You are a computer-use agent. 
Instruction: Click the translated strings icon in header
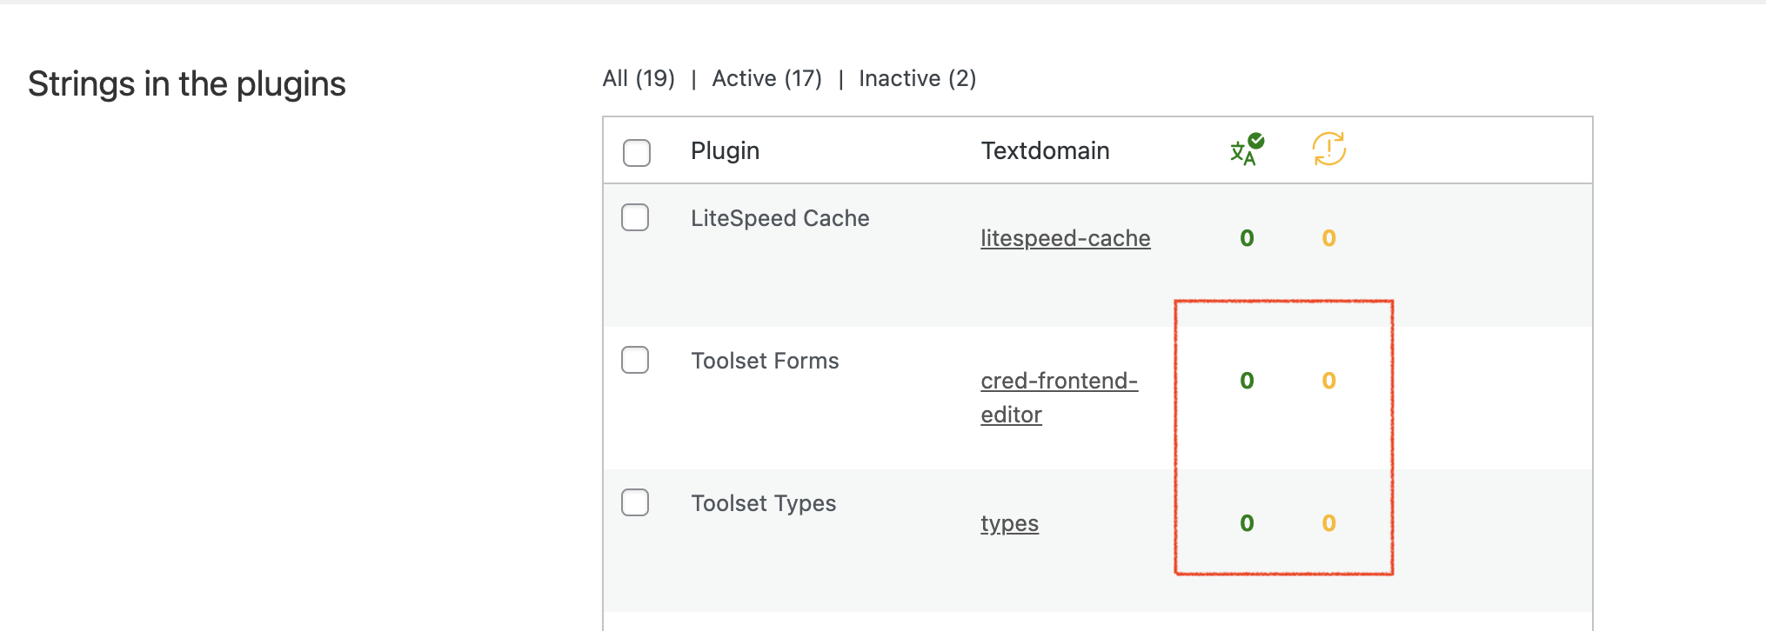click(1247, 149)
